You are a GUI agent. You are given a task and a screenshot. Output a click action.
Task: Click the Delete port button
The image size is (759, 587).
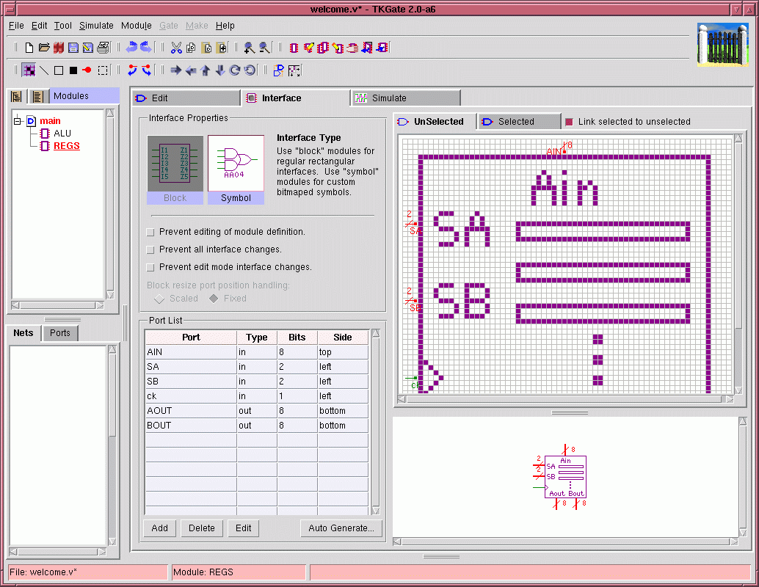click(x=202, y=528)
